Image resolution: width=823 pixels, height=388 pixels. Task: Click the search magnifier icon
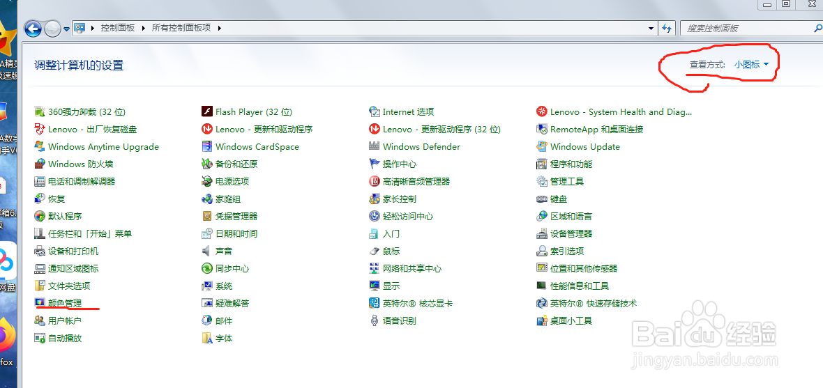tap(817, 29)
